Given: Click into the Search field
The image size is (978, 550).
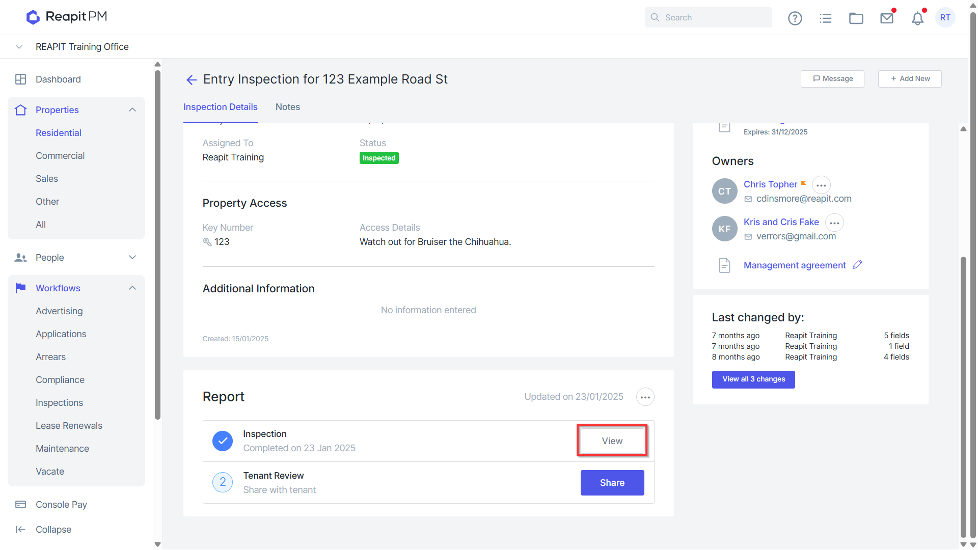Looking at the screenshot, I should click(x=708, y=17).
